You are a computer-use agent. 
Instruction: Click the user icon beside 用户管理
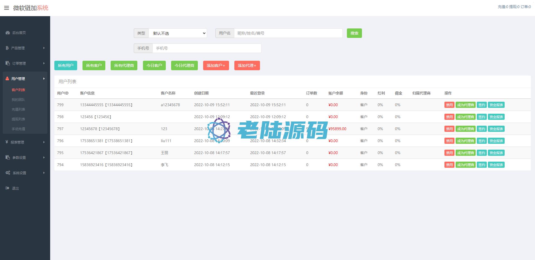coord(7,79)
